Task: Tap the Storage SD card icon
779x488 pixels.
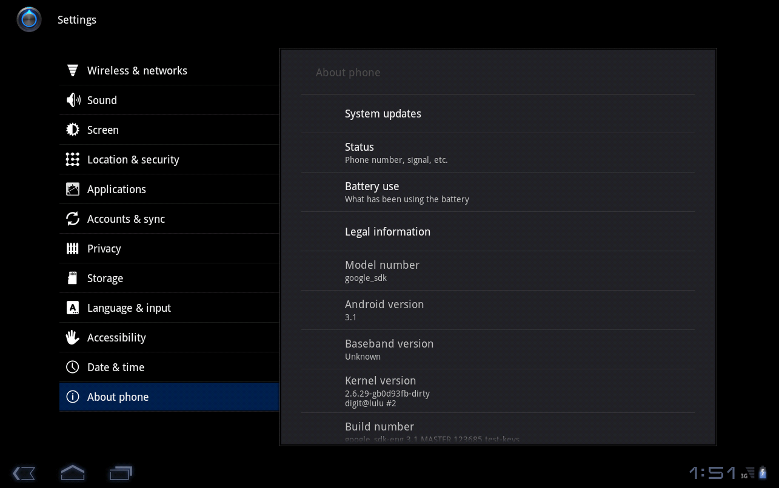Action: (x=73, y=278)
